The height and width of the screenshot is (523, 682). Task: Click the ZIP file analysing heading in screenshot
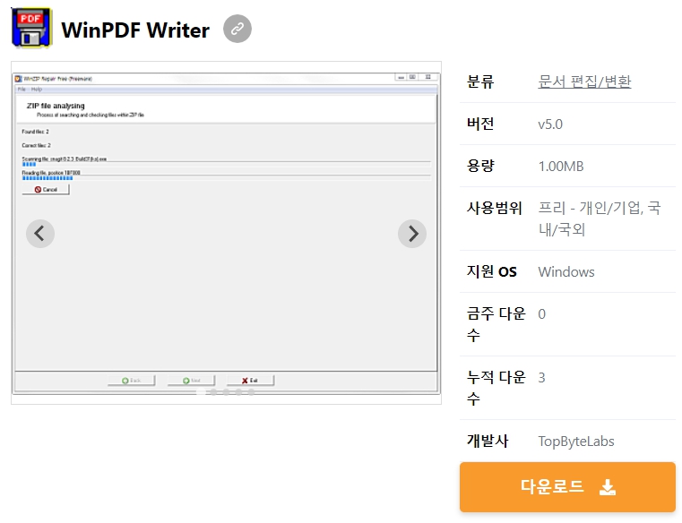(56, 106)
